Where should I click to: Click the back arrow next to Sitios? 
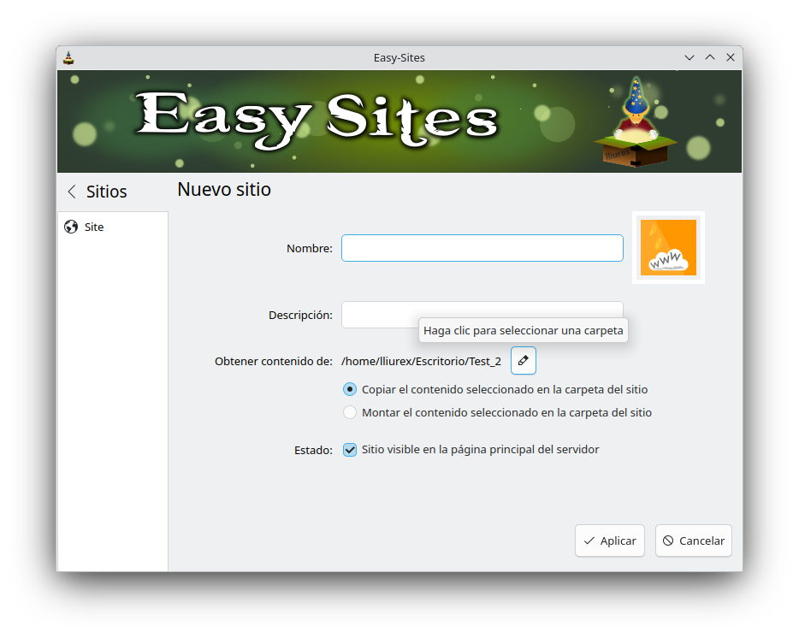[x=71, y=192]
